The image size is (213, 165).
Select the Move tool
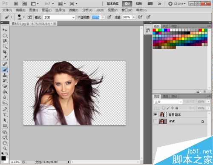[5, 30]
